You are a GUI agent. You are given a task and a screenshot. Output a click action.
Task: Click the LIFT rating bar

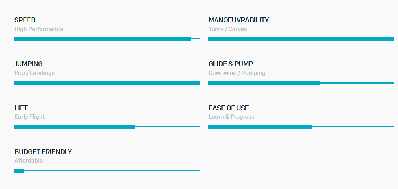click(107, 127)
